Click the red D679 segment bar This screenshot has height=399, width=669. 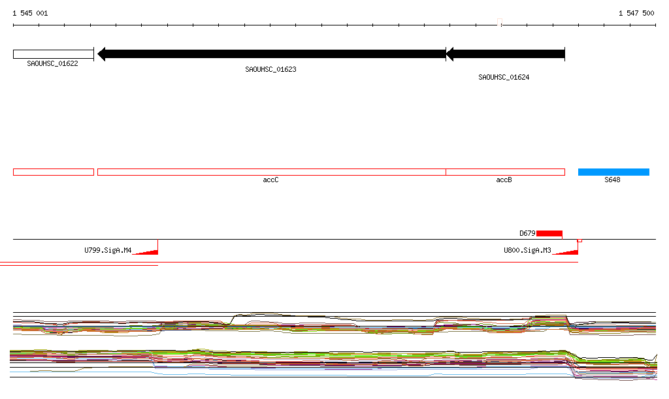pos(549,234)
